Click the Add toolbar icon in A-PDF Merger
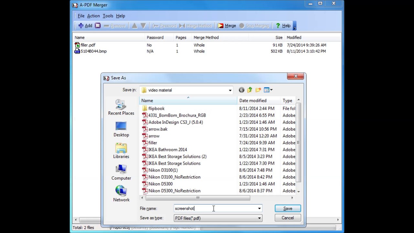Viewport: 414px width, 233px height. [x=85, y=26]
